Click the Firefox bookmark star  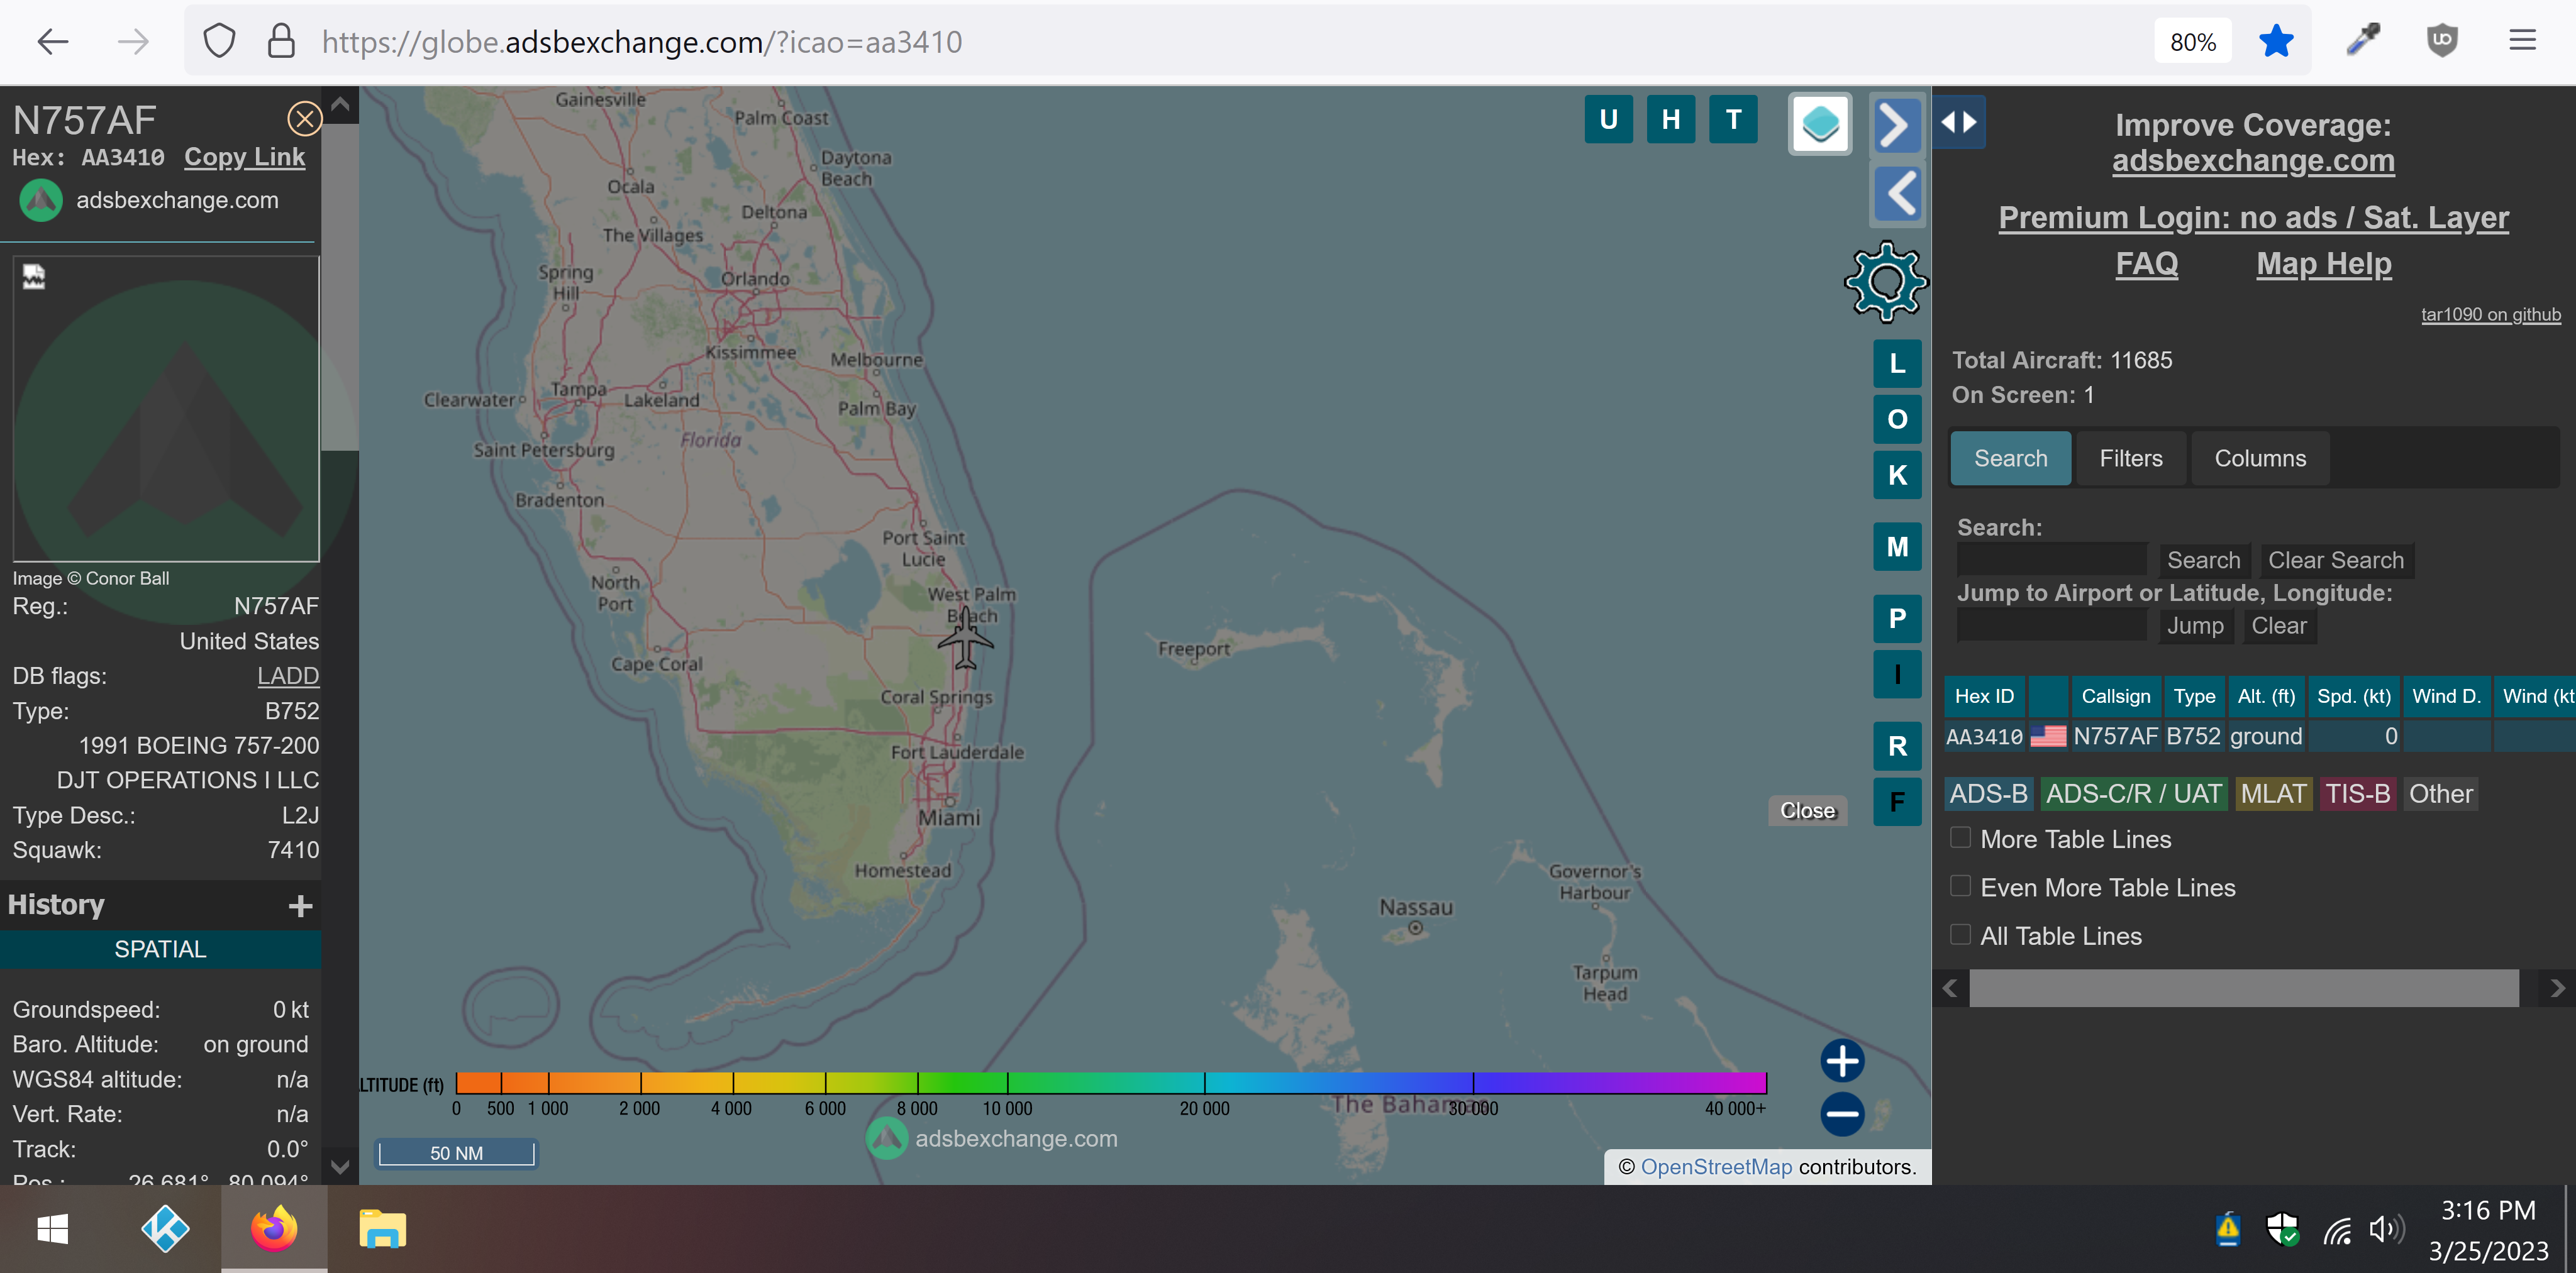(x=2275, y=42)
